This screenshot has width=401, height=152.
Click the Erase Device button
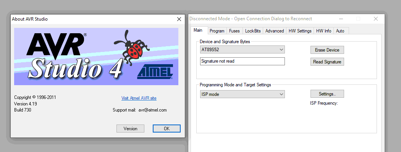tap(327, 50)
